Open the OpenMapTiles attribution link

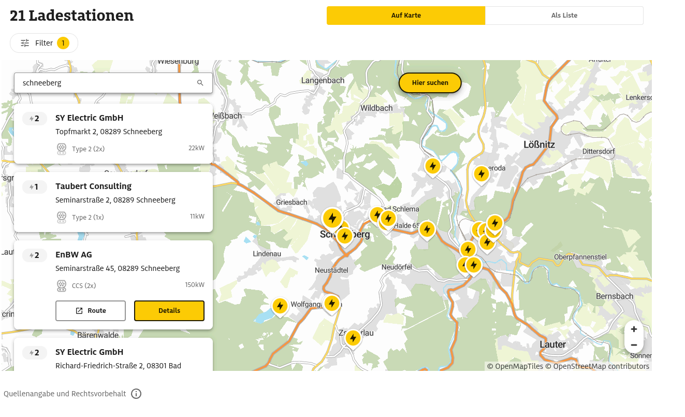point(515,366)
